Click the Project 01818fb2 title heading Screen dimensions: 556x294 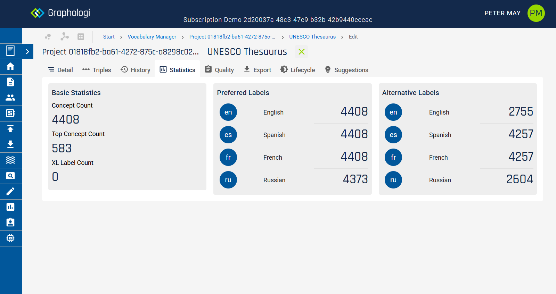[121, 52]
